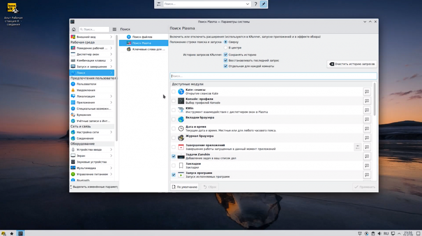Switch the RU keyboard layout indicator

(386, 233)
